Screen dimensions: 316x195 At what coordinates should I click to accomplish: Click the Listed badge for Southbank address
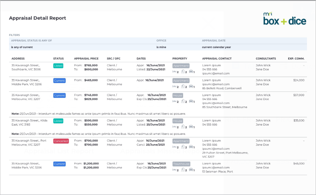[x=58, y=66]
